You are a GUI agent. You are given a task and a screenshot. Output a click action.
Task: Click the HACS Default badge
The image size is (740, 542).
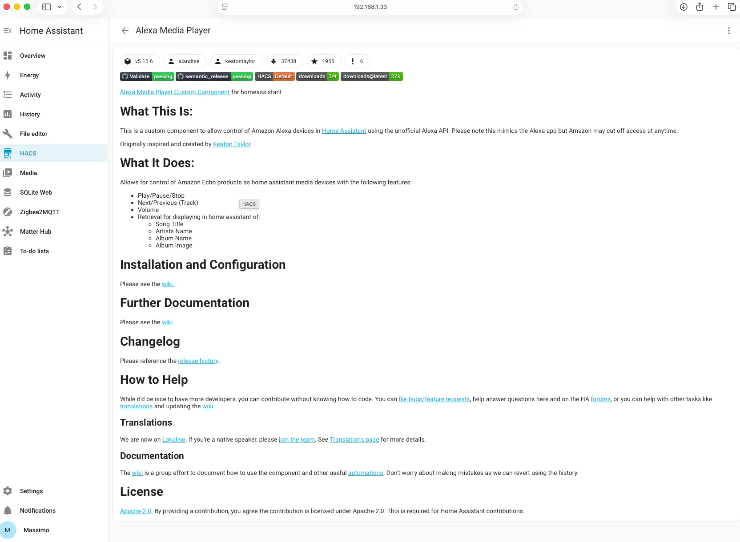point(275,76)
